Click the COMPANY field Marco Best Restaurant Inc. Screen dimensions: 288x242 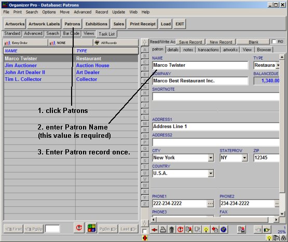tap(200, 81)
